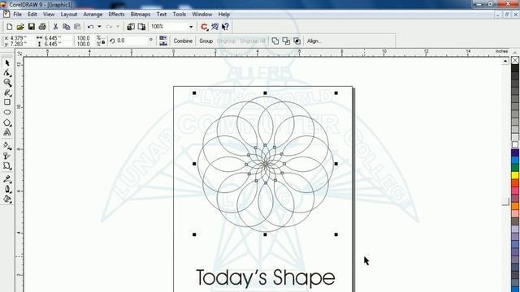Click the top-center selection handle
This screenshot has height=292, width=520.
(265, 93)
